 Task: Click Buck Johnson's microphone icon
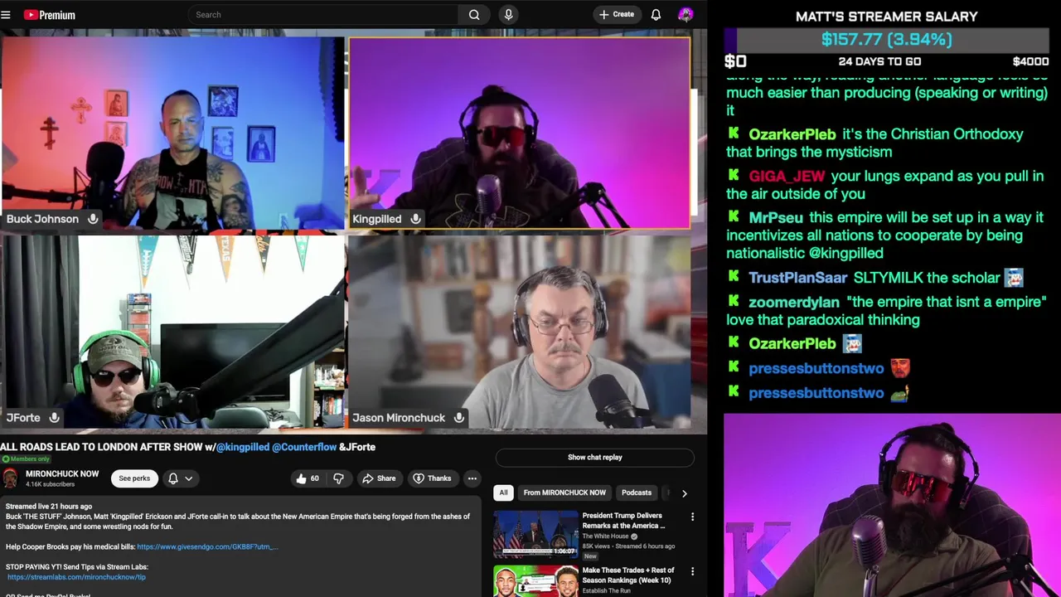pos(93,219)
